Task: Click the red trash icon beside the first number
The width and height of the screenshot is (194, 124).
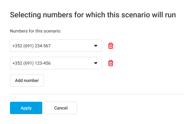Action: pos(111,46)
